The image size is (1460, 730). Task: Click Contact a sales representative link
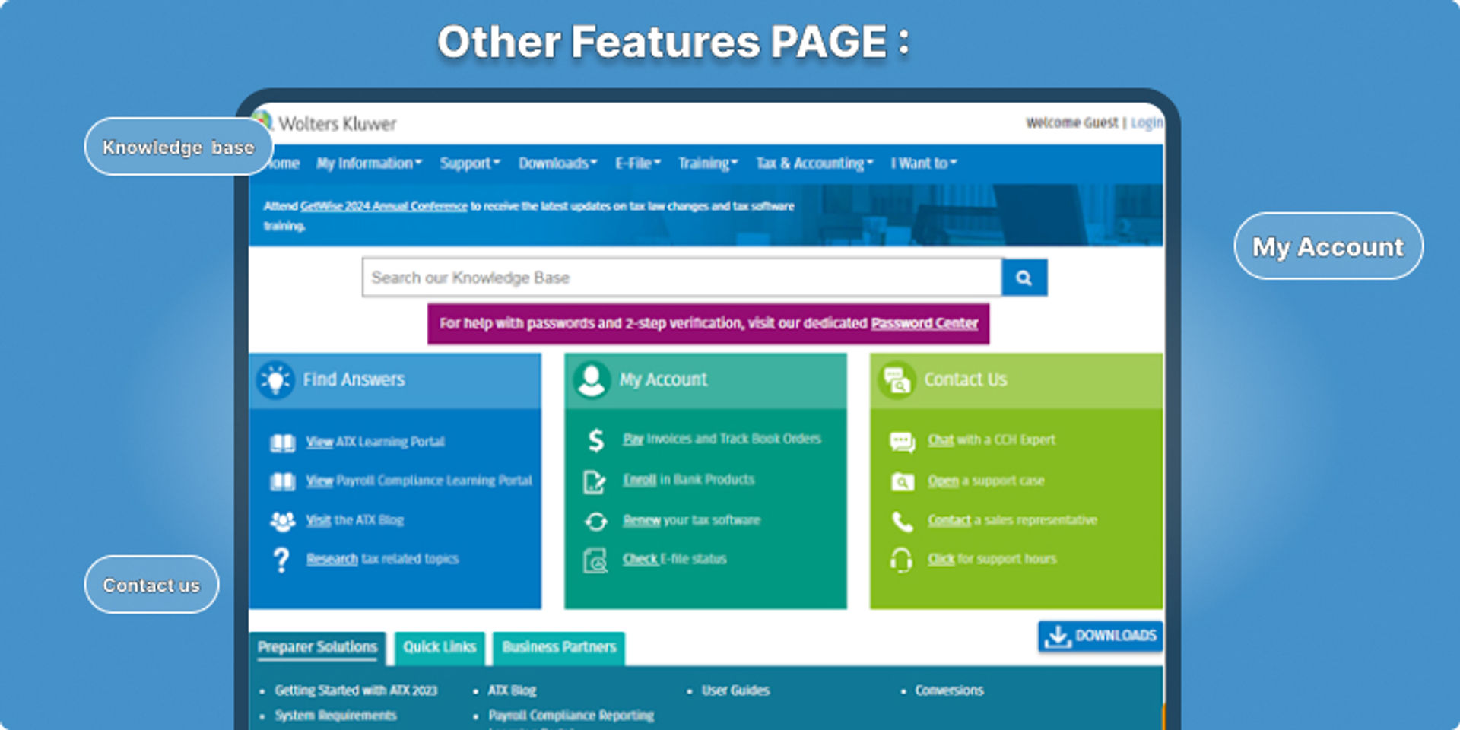1012,521
